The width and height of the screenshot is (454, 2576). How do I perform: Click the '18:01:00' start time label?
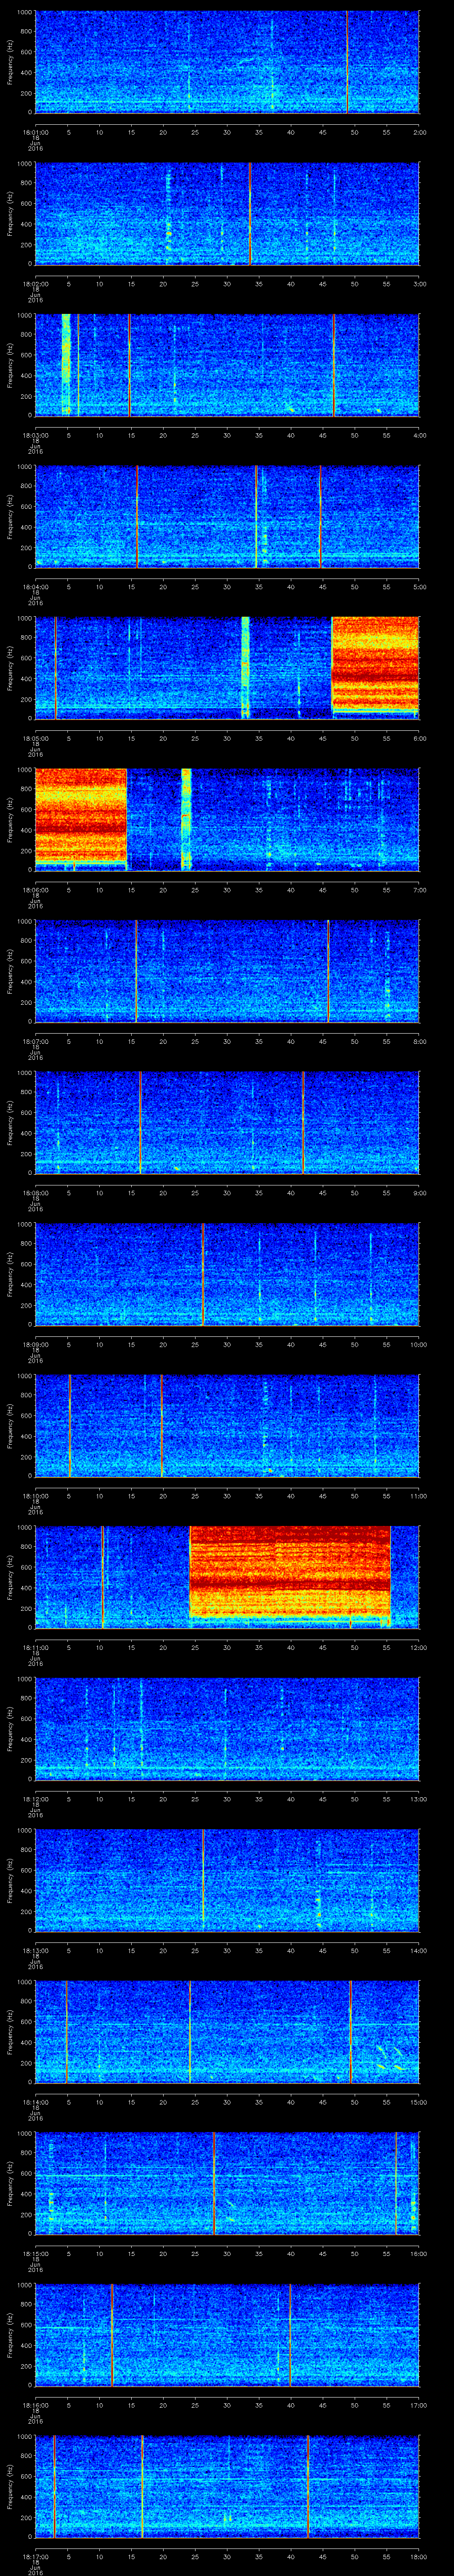35,132
